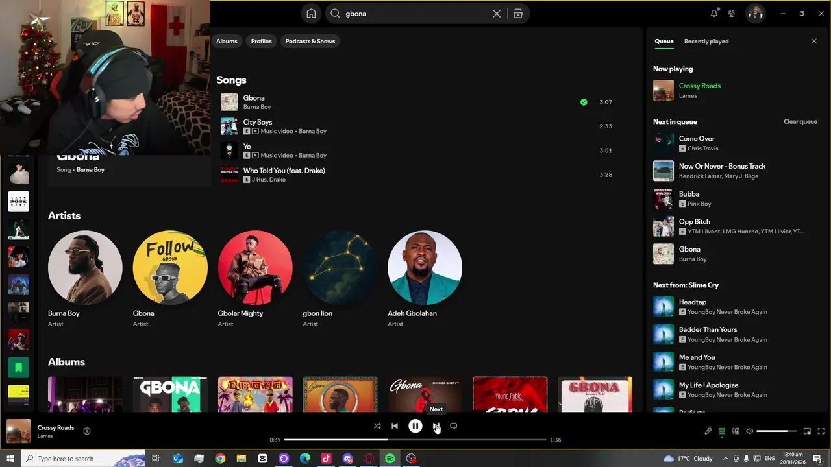This screenshot has width=831, height=467.
Task: Select Now Or Never - Bonus Track
Action: point(736,171)
